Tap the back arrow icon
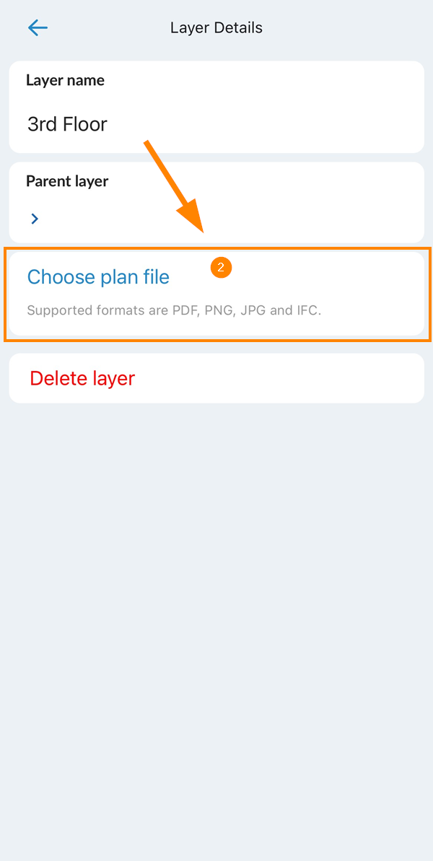The image size is (433, 861). 38,28
